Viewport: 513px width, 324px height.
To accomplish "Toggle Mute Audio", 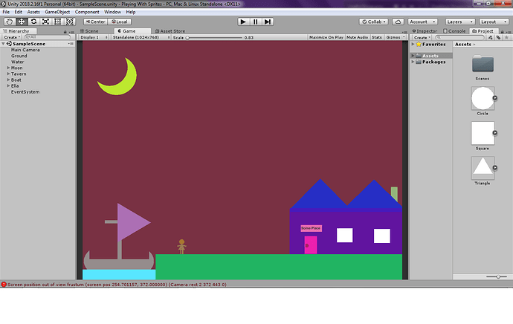I will click(x=357, y=37).
